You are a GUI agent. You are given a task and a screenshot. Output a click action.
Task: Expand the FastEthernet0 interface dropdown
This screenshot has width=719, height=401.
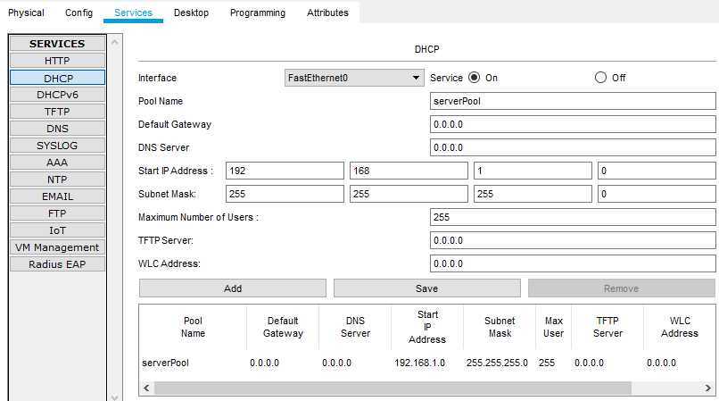pos(354,78)
